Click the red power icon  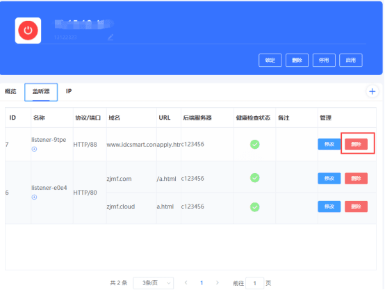[28, 31]
